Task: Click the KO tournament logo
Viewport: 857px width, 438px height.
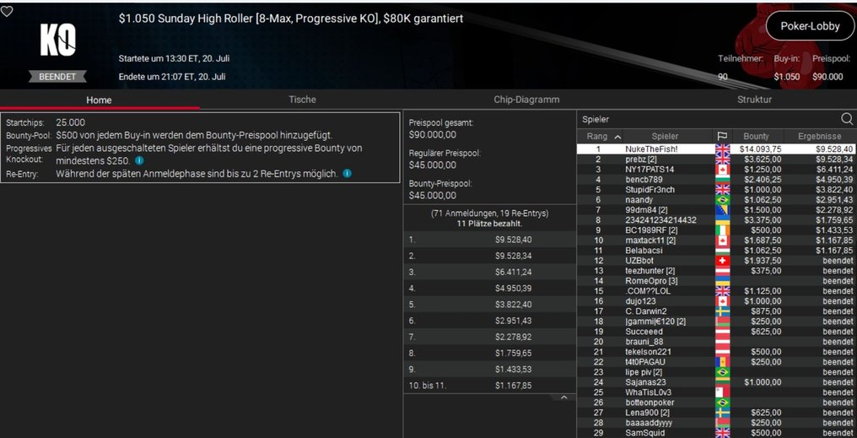Action: coord(58,41)
